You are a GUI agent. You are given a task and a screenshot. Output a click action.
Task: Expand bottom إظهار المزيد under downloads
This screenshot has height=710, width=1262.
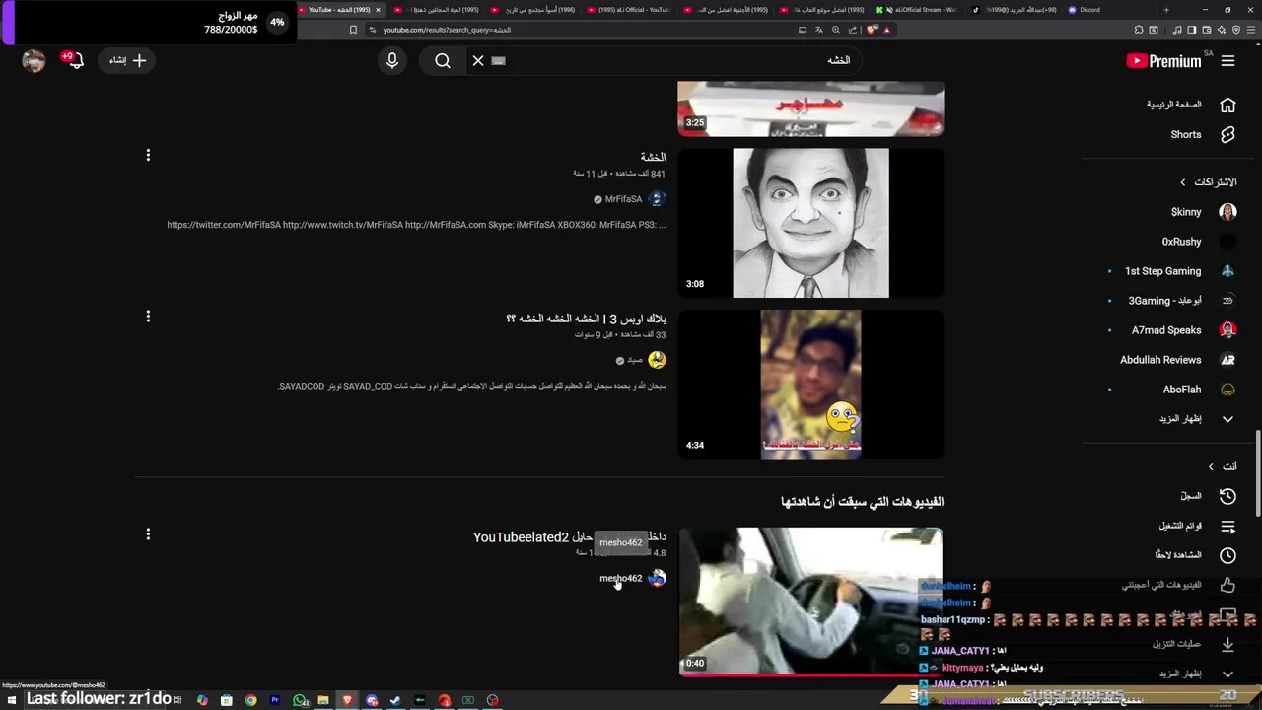[1195, 674]
